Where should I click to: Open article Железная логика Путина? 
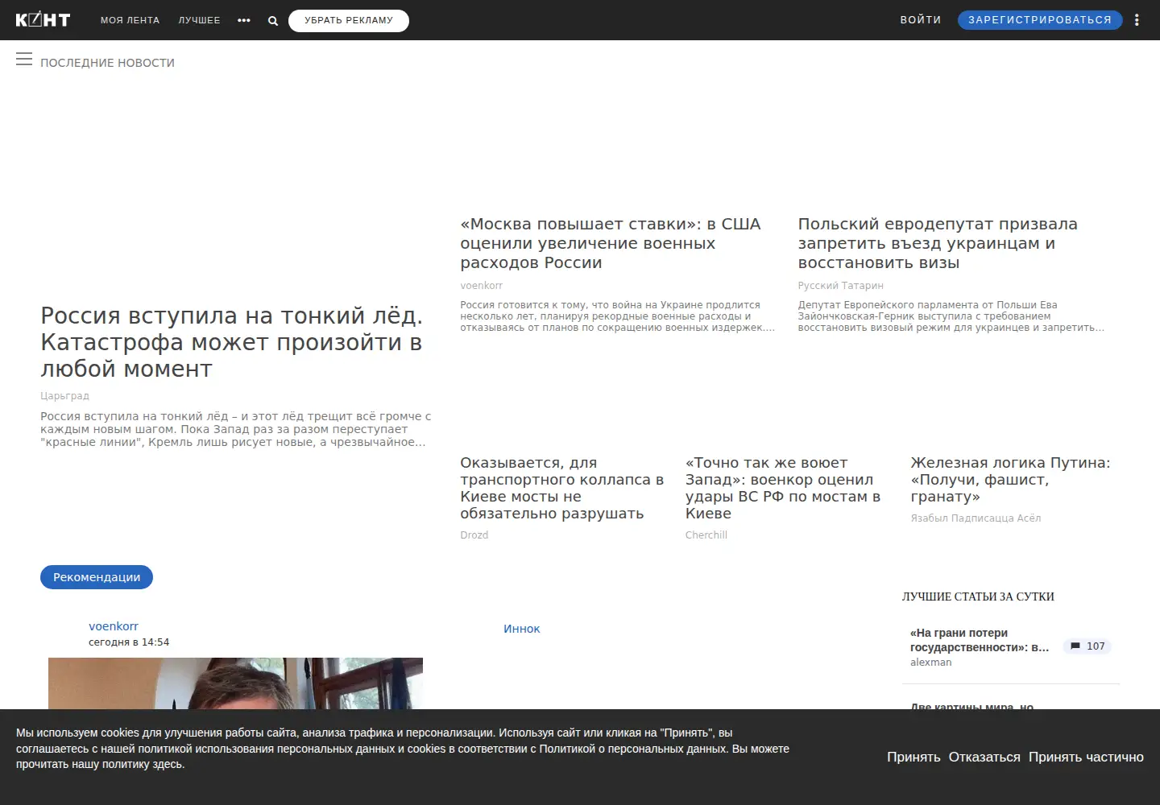(1010, 480)
